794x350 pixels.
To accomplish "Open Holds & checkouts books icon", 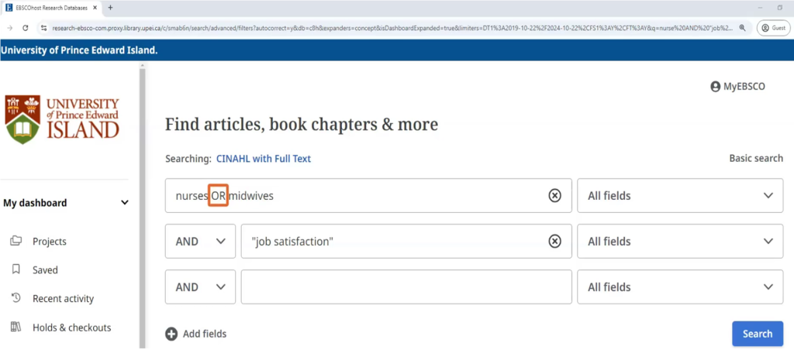I will pyautogui.click(x=16, y=328).
